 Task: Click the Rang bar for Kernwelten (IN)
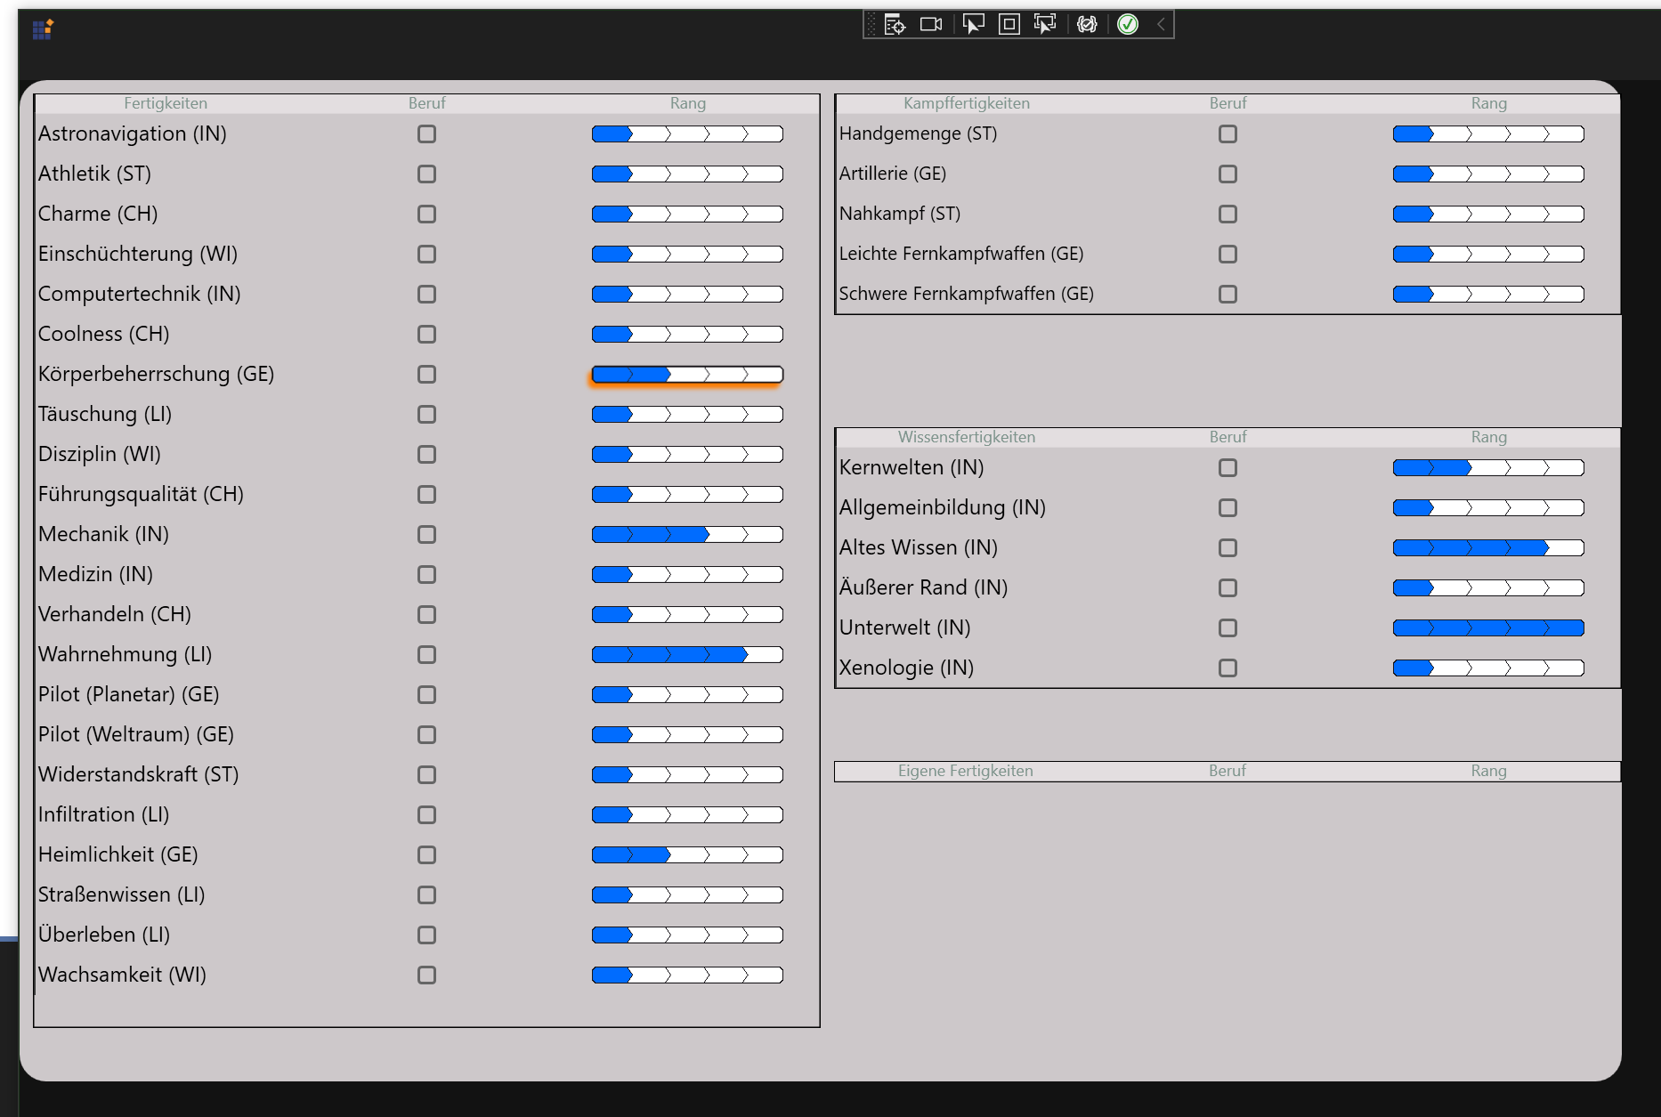1488,467
